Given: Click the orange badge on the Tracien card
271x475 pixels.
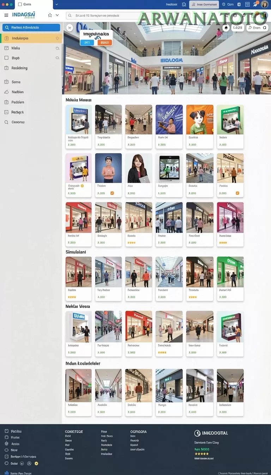Looking at the screenshot, I should [112, 193].
